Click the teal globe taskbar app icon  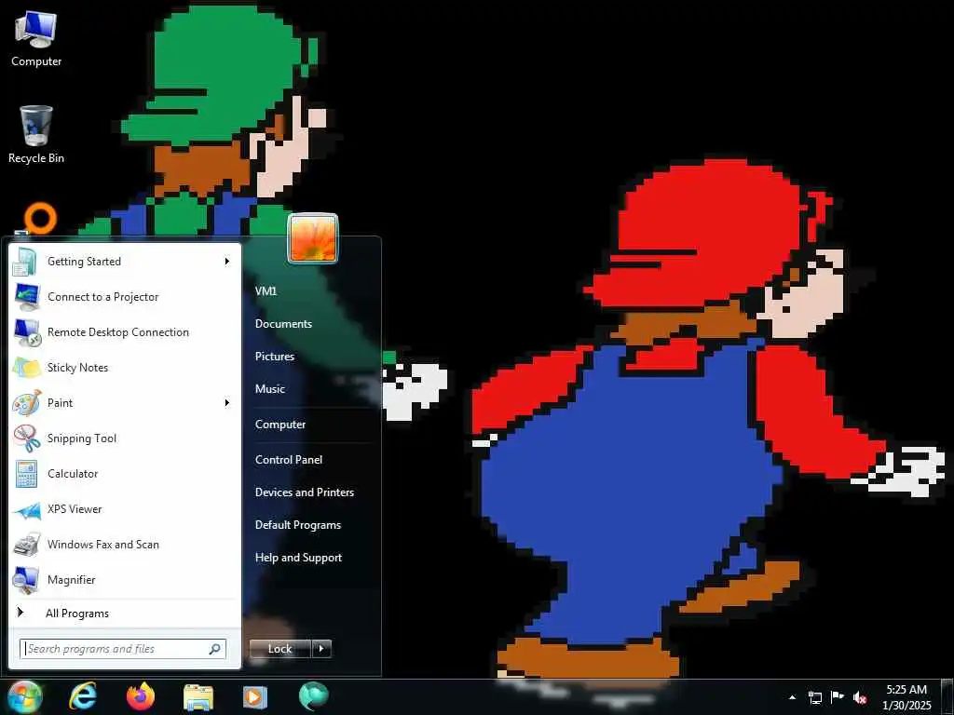[314, 696]
